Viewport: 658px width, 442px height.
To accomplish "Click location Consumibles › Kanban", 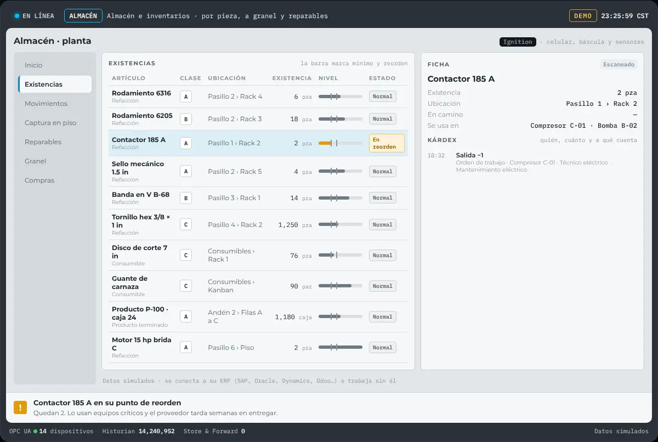I will pyautogui.click(x=231, y=286).
